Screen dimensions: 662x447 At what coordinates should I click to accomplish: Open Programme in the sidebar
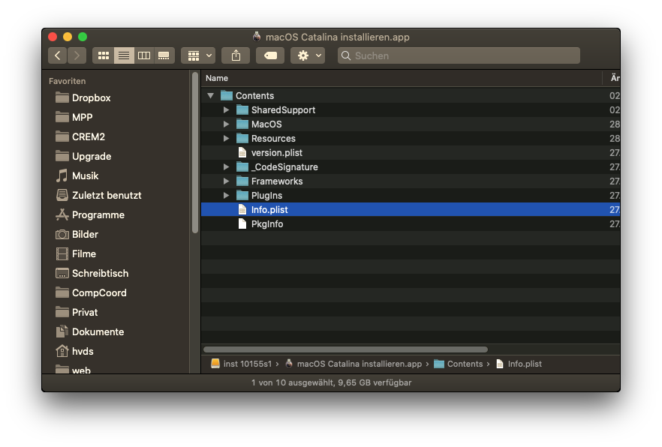(x=90, y=214)
